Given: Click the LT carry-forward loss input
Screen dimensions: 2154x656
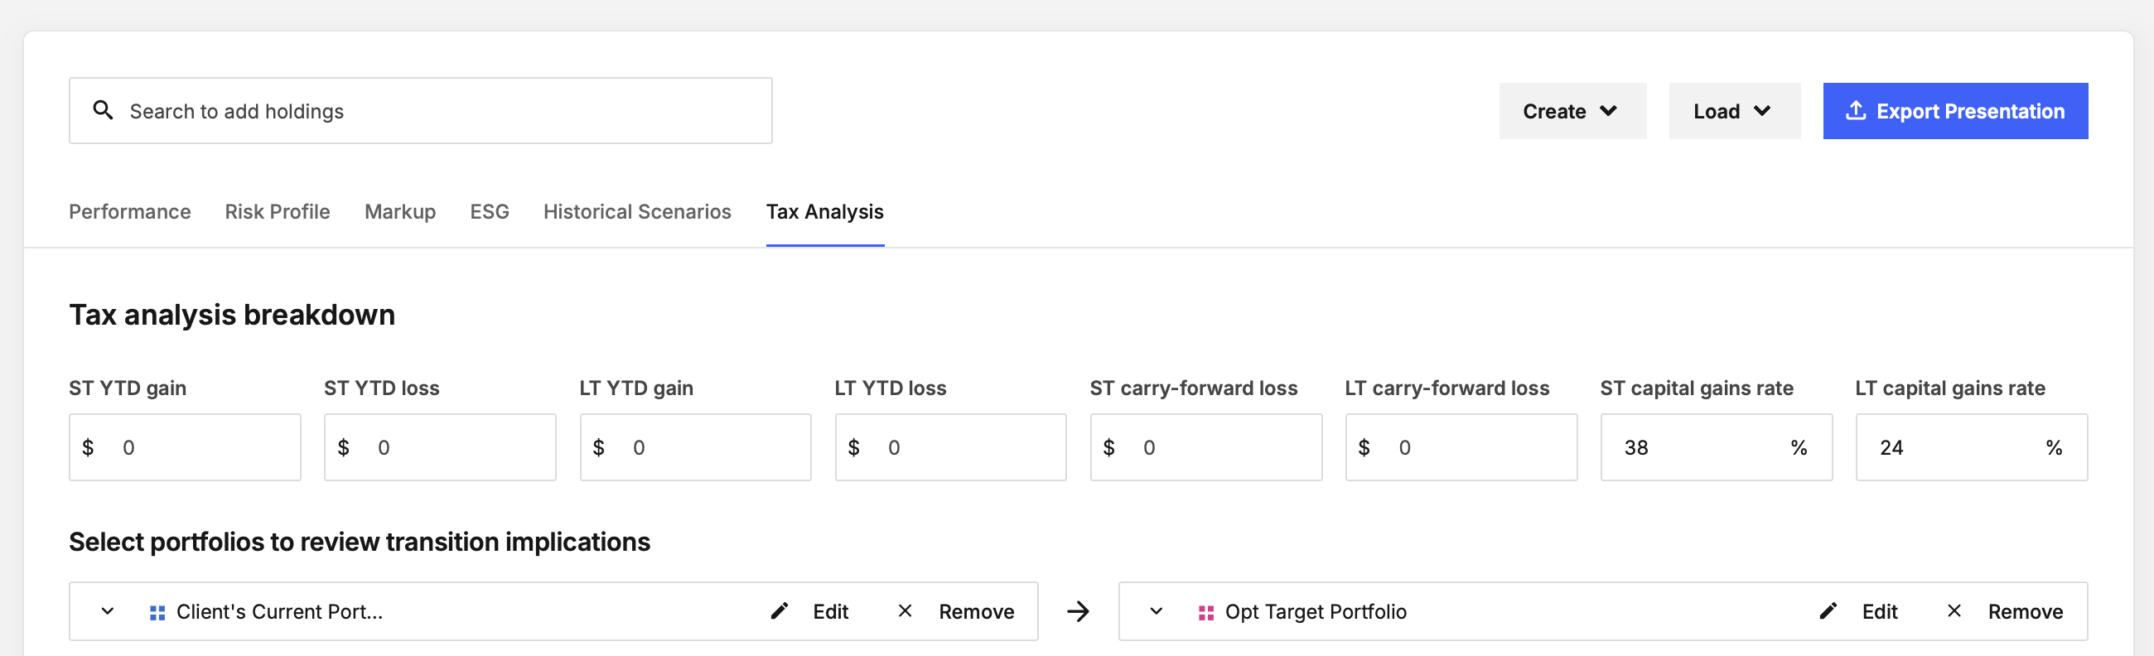Looking at the screenshot, I should tap(1461, 448).
